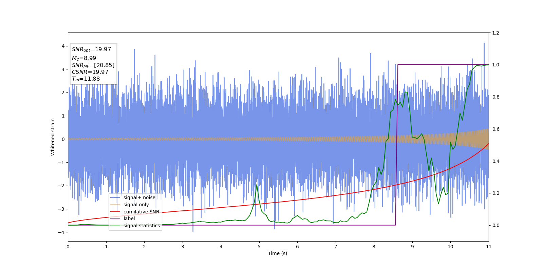Screen dimensions: 543x271
Task: Click the green signal statistics legend line
Action: pos(115,226)
